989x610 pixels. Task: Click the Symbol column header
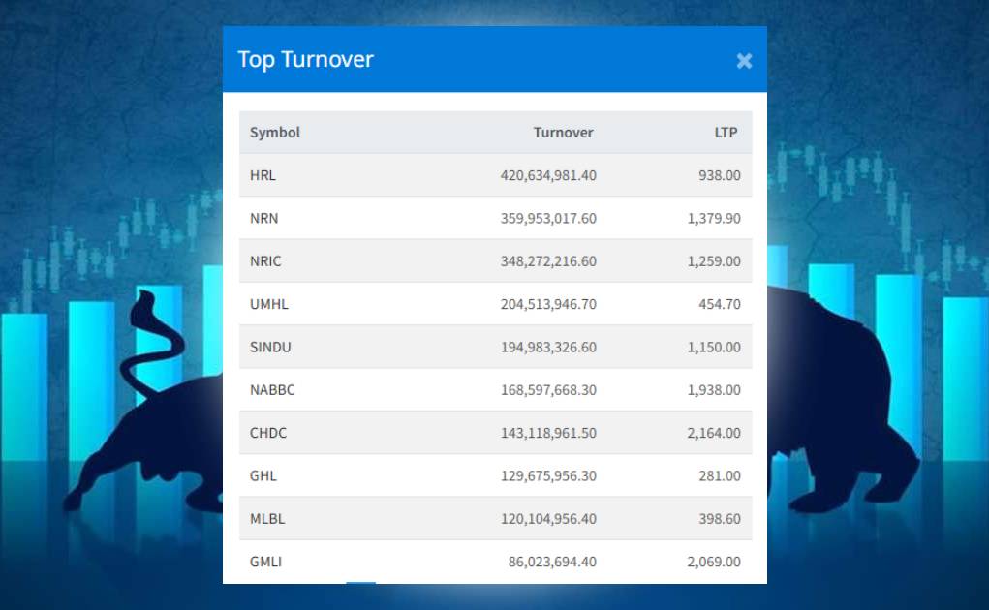(274, 133)
